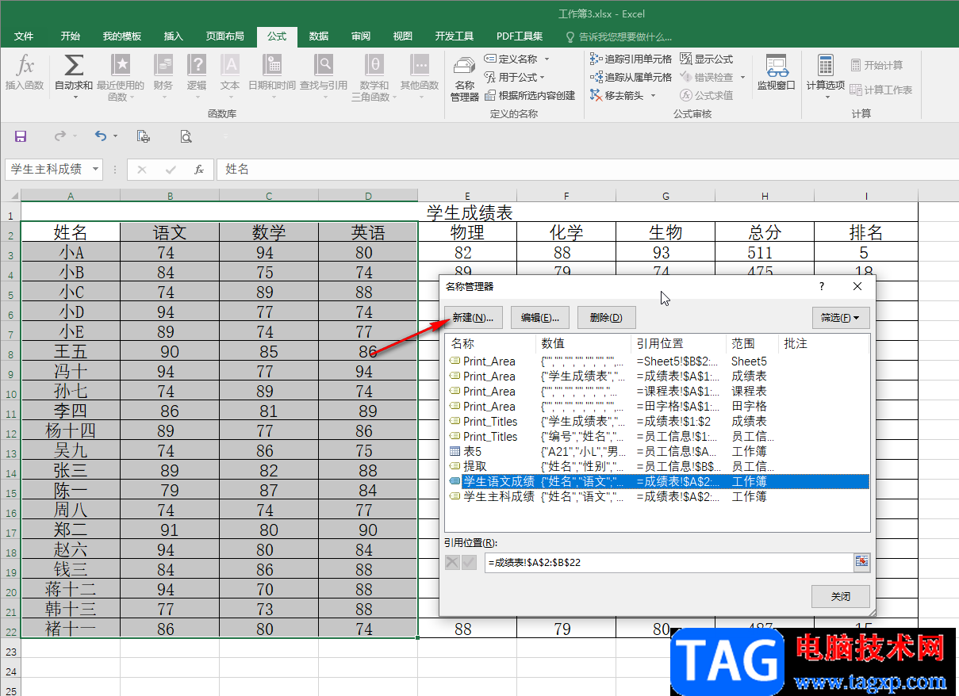The image size is (959, 696).
Task: Select the Print_Titles row scoped to 员工信息
Action: (x=657, y=436)
